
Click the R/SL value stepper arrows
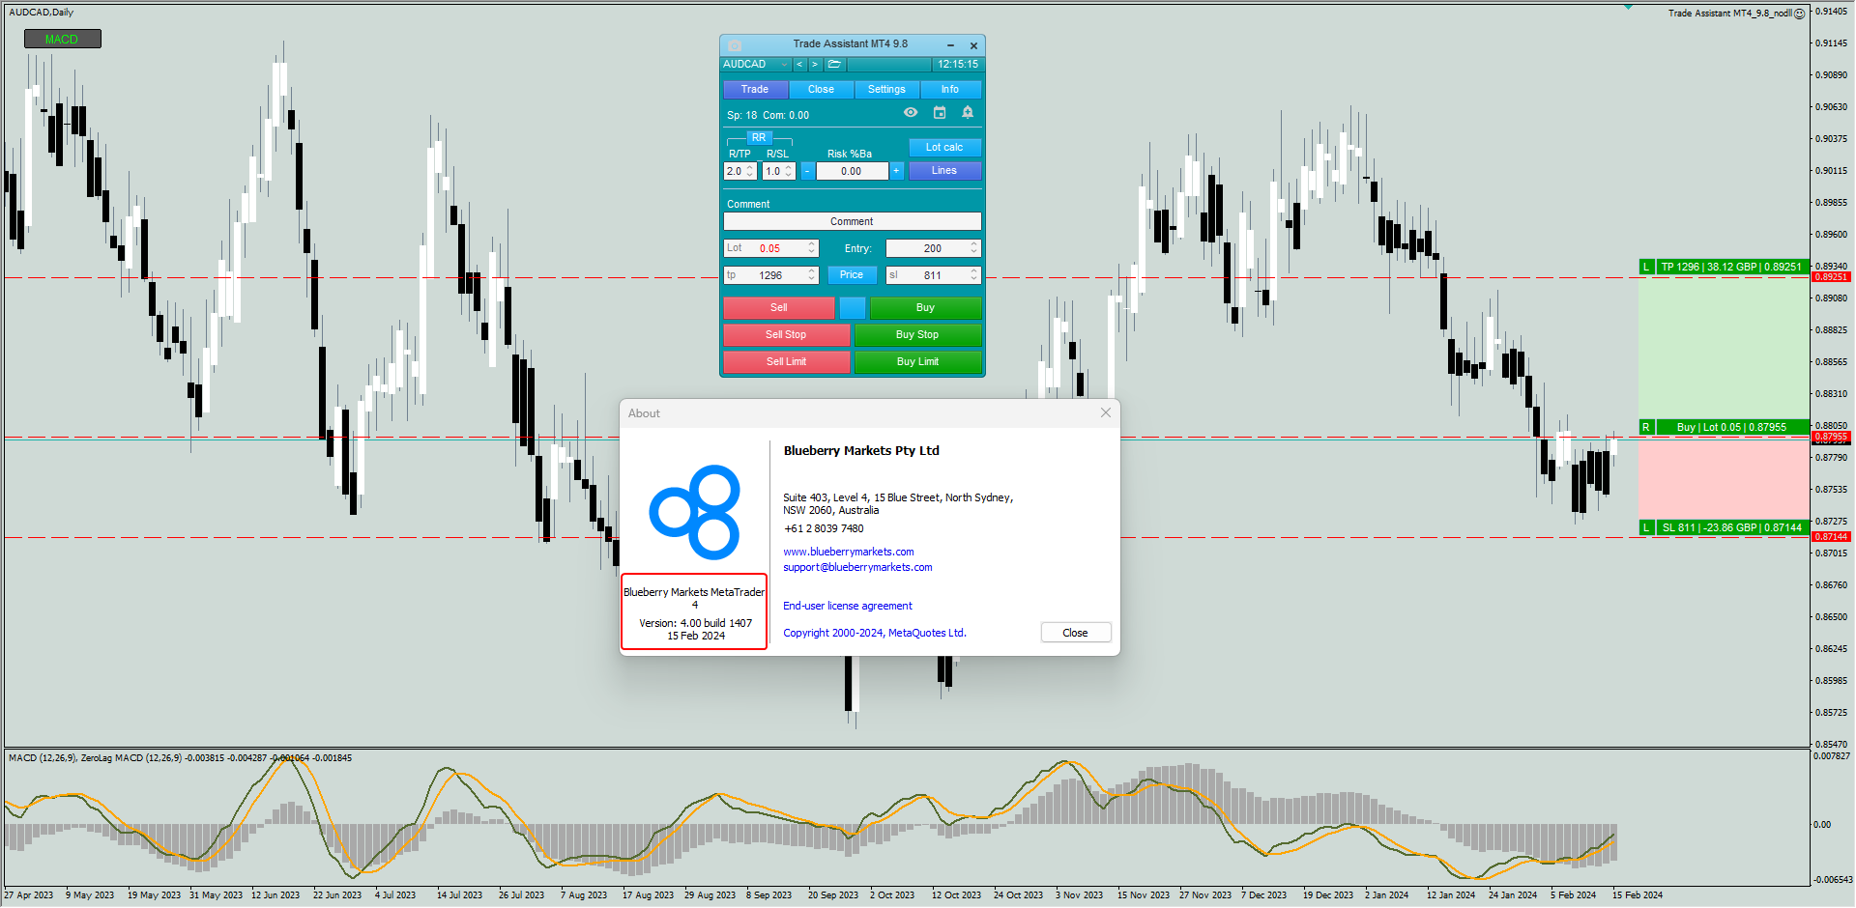click(x=789, y=171)
